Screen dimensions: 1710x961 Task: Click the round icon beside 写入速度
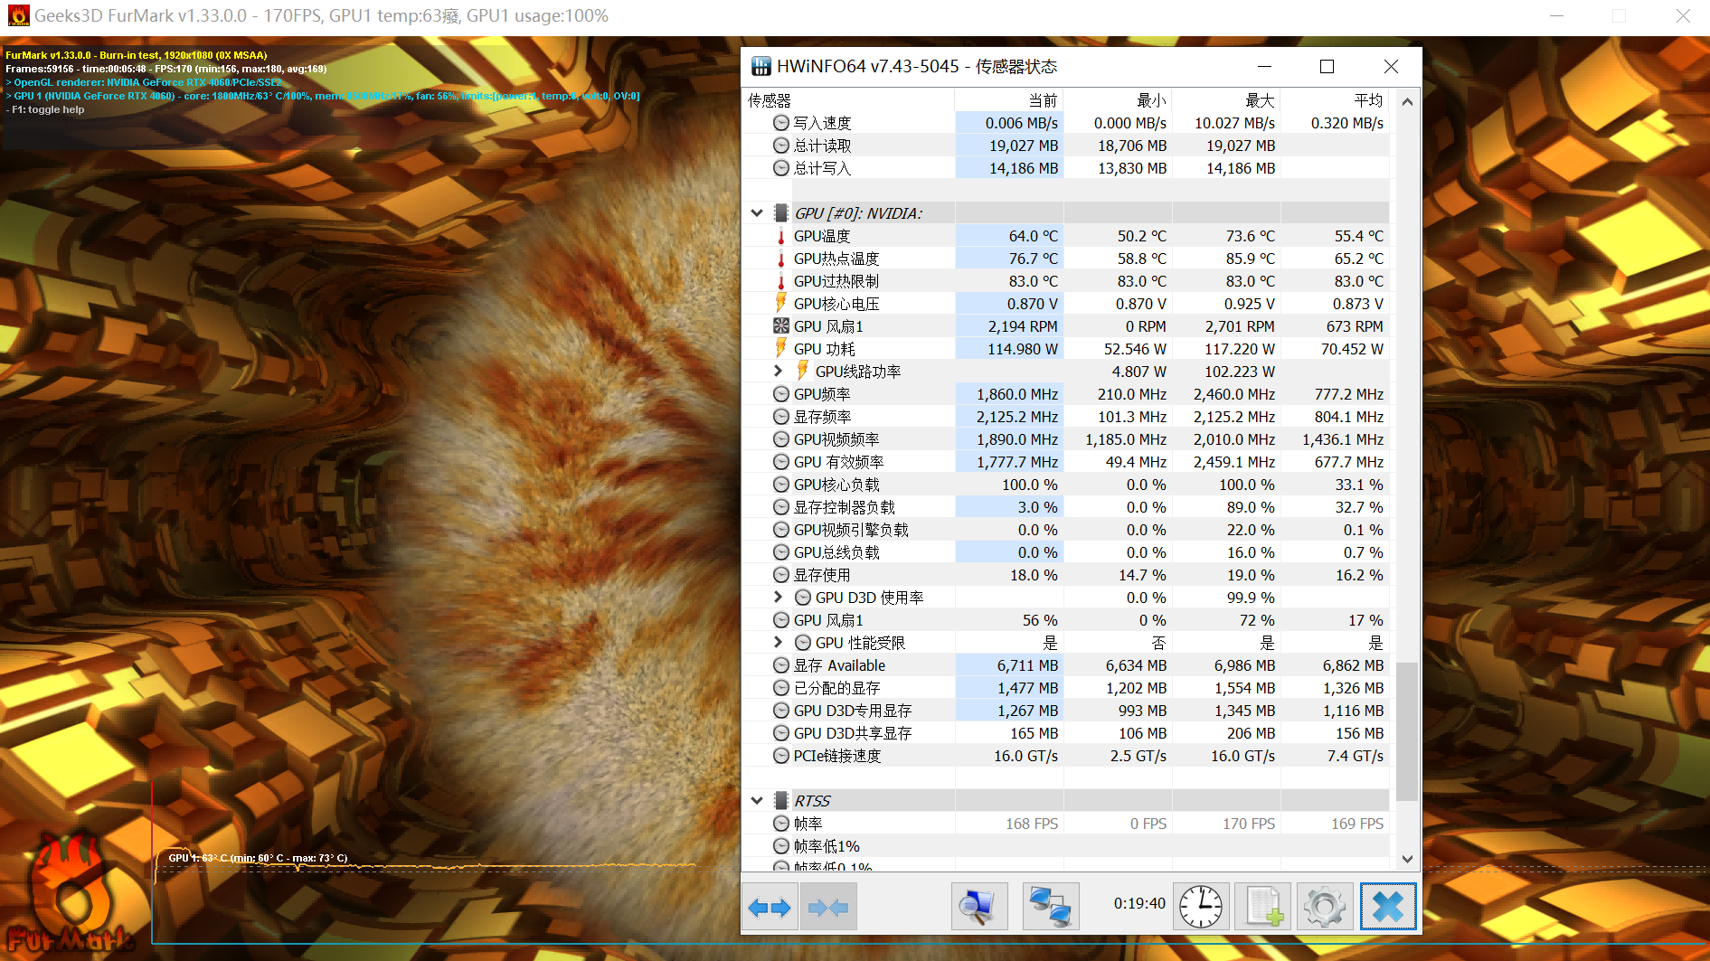tap(781, 123)
